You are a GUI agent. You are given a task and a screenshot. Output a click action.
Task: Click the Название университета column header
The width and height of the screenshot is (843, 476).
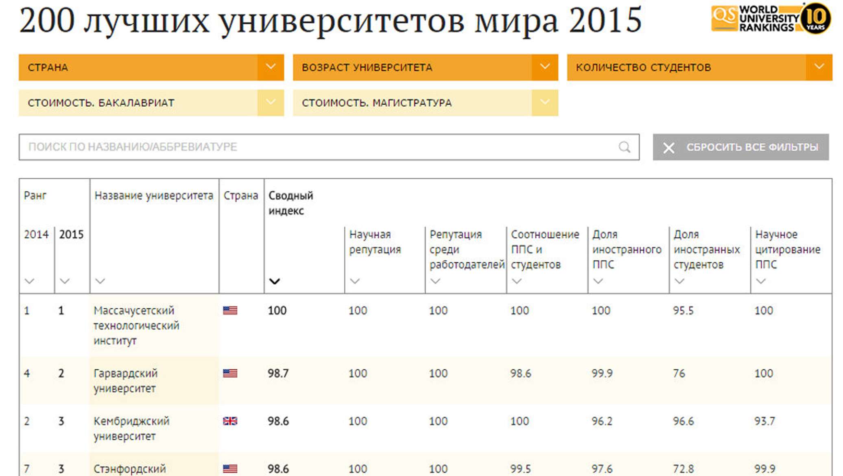(x=154, y=195)
